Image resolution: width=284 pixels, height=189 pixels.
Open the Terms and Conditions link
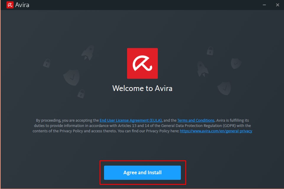[196, 120]
